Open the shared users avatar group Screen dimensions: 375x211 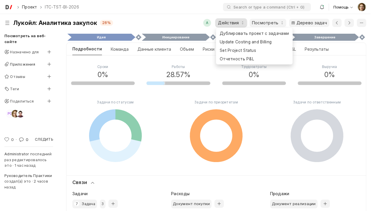15,114
